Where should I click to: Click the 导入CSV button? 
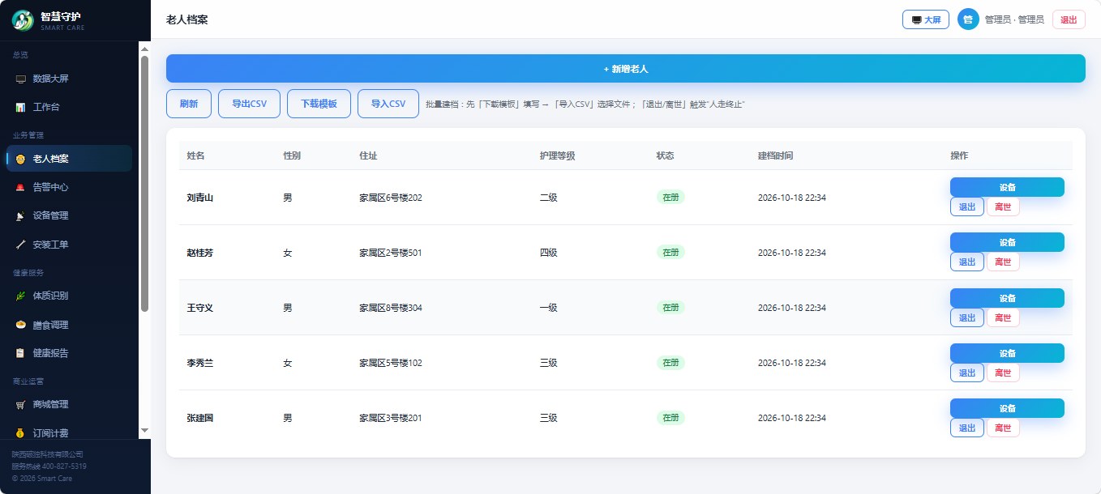tap(388, 104)
